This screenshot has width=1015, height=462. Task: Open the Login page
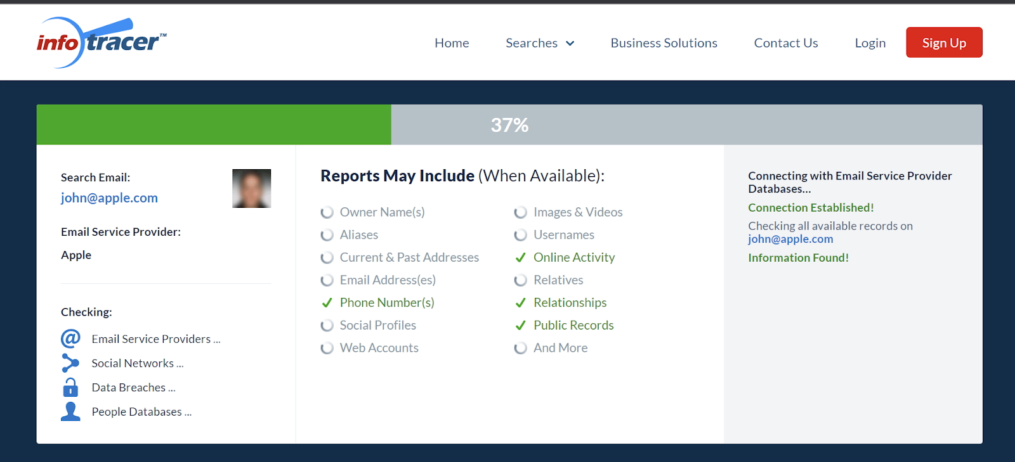click(x=870, y=42)
